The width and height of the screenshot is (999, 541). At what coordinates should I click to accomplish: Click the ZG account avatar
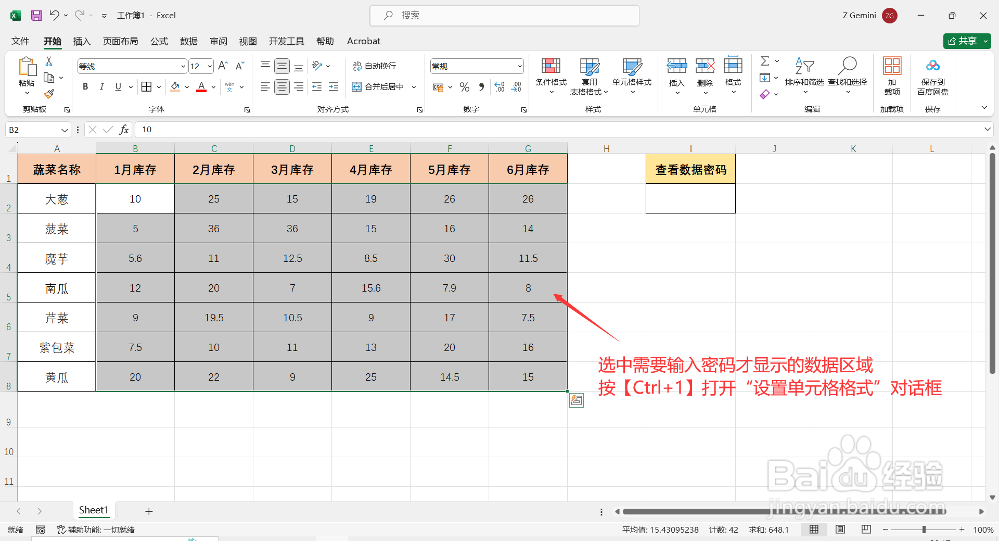click(890, 16)
